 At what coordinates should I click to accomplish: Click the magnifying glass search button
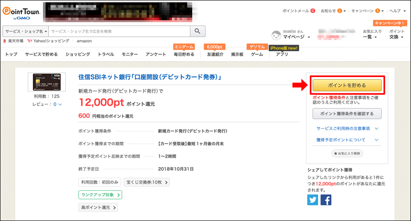tap(197, 31)
